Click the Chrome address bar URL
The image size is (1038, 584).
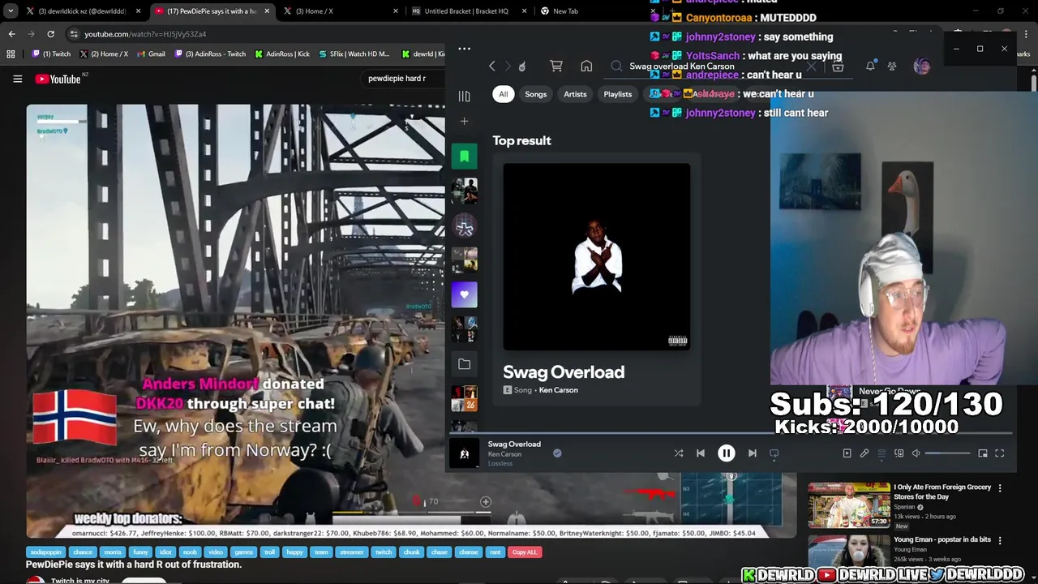[x=145, y=34]
